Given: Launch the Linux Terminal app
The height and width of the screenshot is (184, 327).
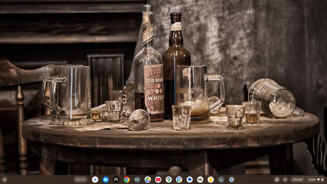Looking at the screenshot, I should pyautogui.click(x=221, y=180).
